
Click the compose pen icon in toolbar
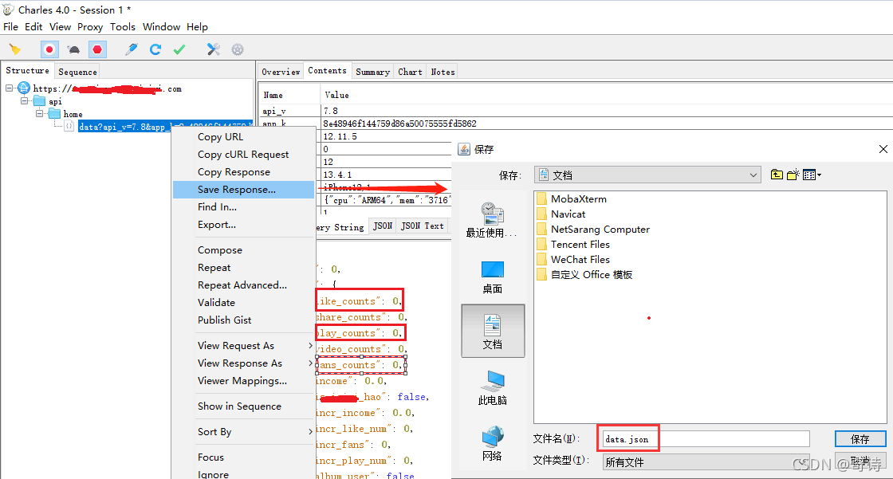click(132, 49)
